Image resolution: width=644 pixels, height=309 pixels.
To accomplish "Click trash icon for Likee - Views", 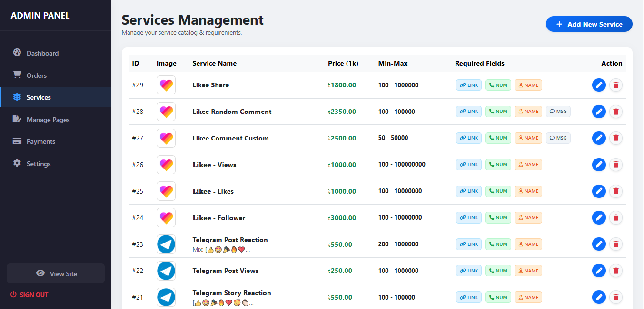I will coord(616,165).
